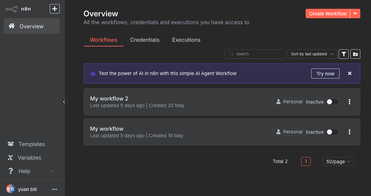Open the filter icon next to sort

point(344,54)
